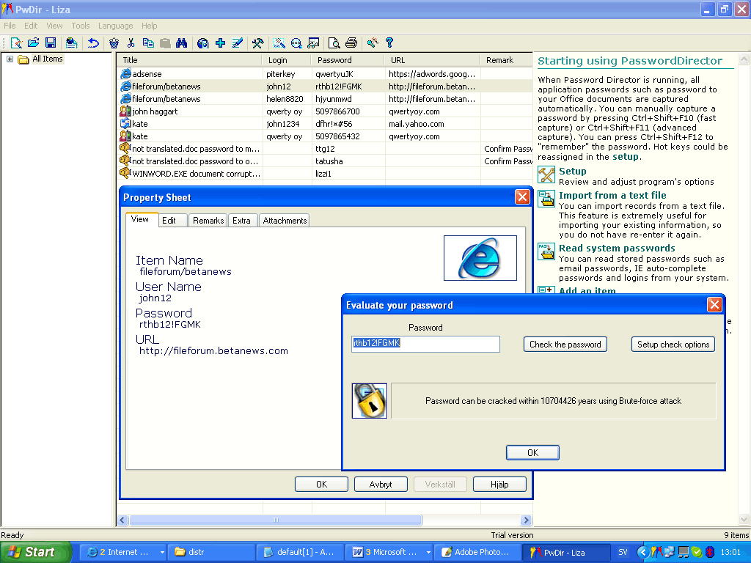Expand the All Items tree node
This screenshot has height=563, width=751.
point(10,59)
